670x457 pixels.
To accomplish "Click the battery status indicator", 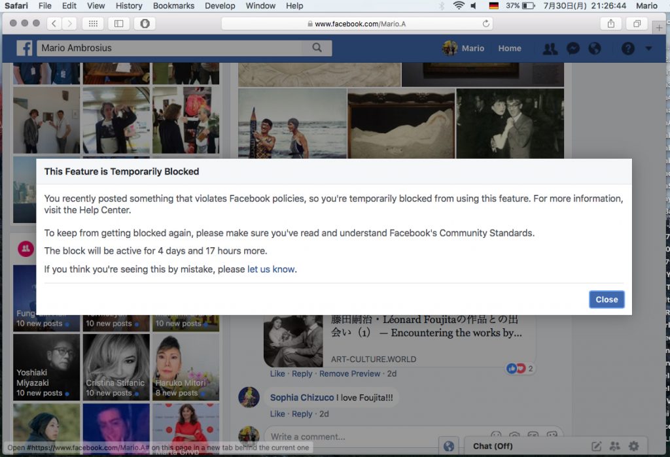I will click(520, 5).
